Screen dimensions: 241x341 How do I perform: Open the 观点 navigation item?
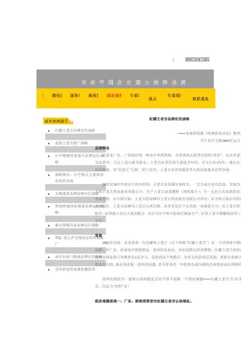coord(153,99)
